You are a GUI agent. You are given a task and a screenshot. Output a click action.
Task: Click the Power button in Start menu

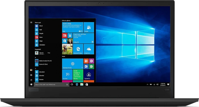point(31,80)
